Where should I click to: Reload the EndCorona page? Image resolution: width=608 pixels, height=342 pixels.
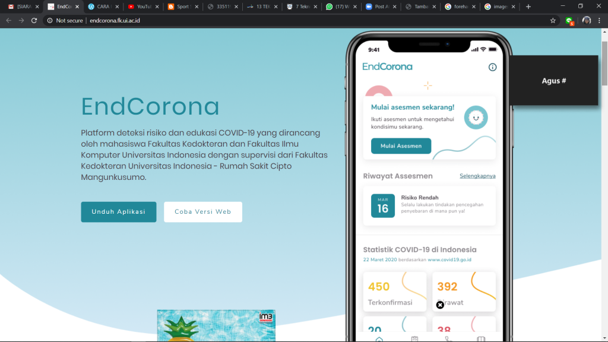click(34, 21)
